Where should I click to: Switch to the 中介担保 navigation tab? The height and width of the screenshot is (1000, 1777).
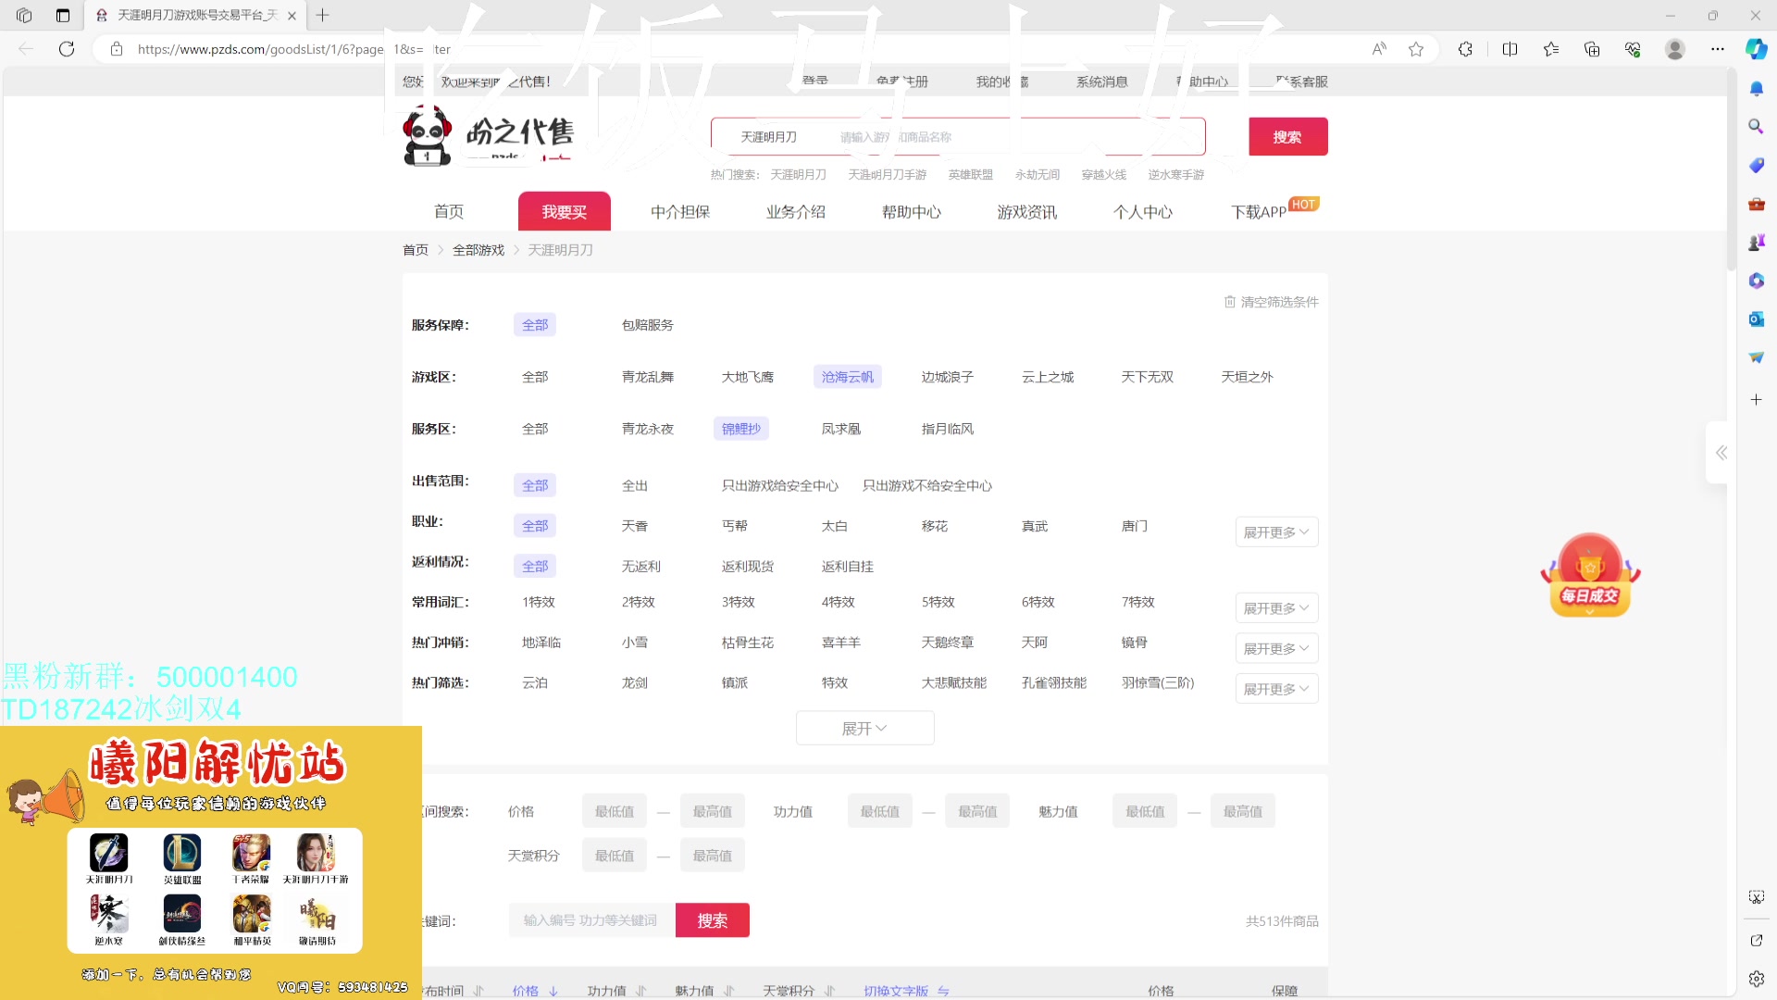click(x=680, y=211)
